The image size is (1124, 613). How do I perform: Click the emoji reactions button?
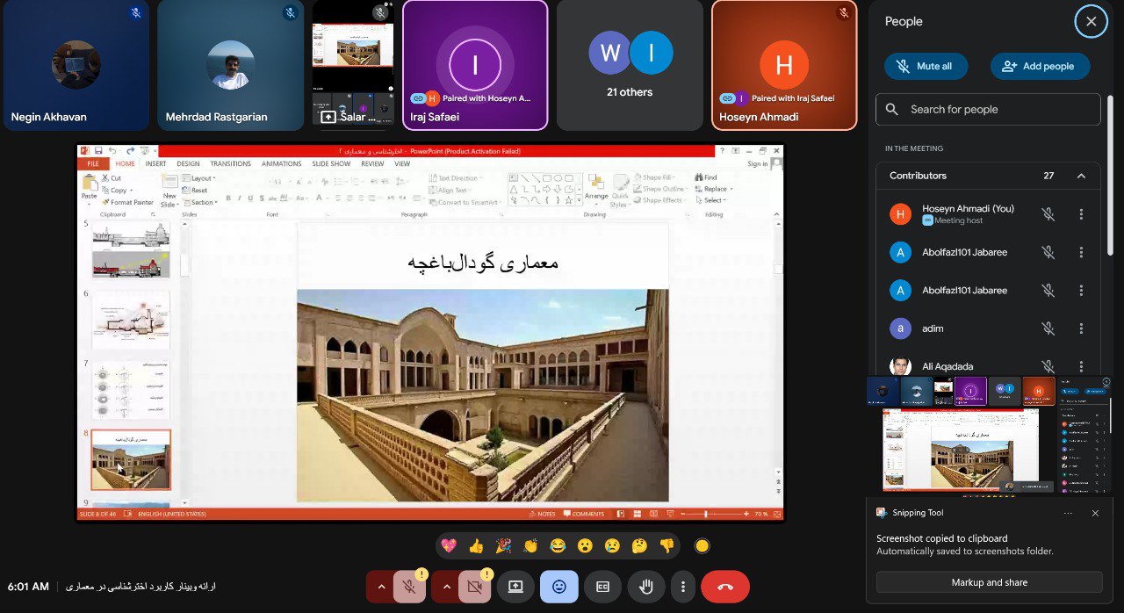[558, 587]
